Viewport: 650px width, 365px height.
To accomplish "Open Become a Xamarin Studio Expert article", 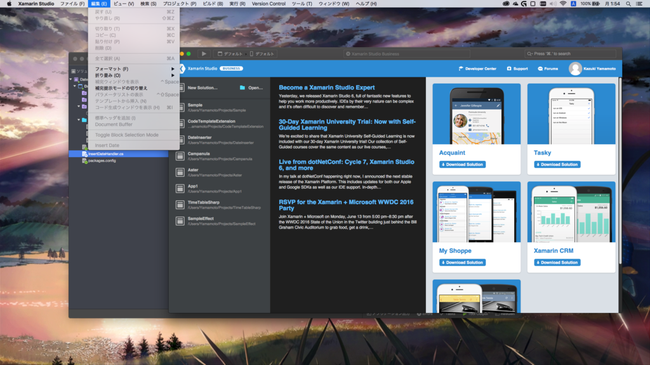I will 327,87.
